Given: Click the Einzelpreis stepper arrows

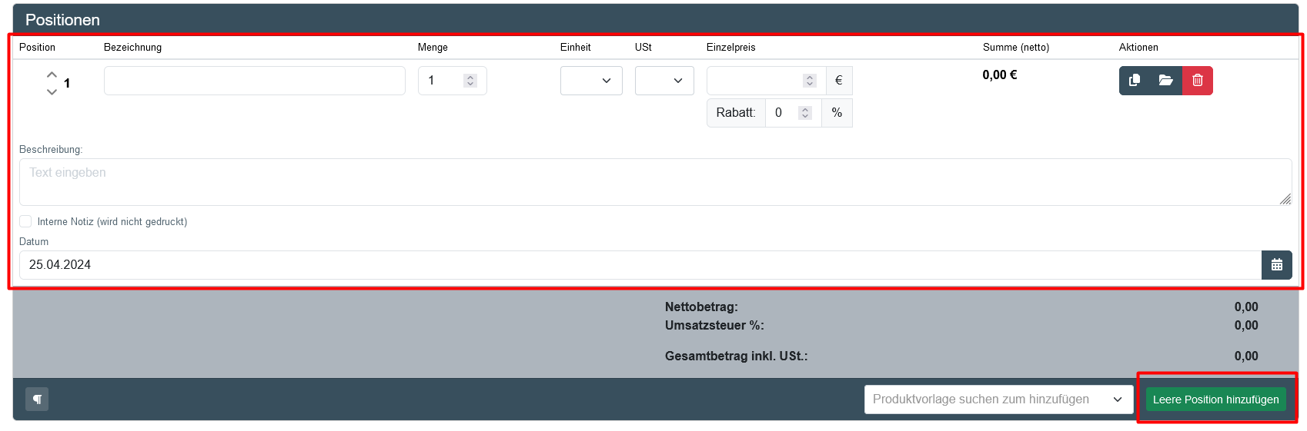Looking at the screenshot, I should coord(809,81).
